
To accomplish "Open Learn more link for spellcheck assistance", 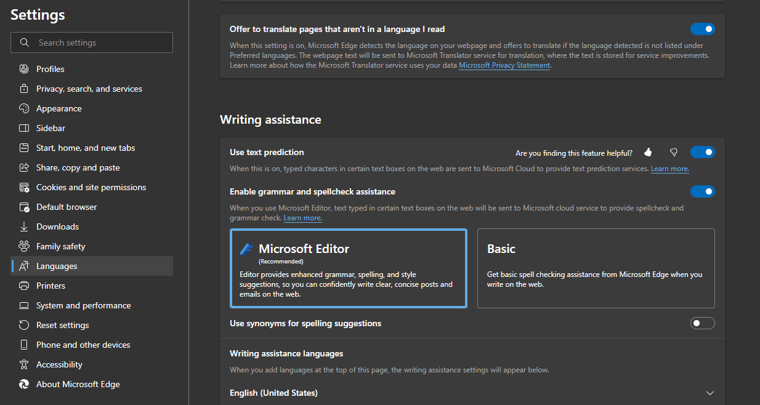I will pyautogui.click(x=302, y=218).
